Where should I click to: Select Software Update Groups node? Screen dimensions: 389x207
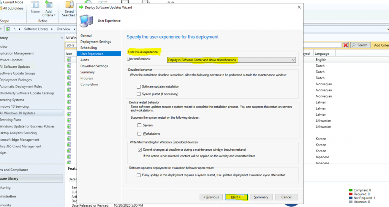pyautogui.click(x=17, y=73)
